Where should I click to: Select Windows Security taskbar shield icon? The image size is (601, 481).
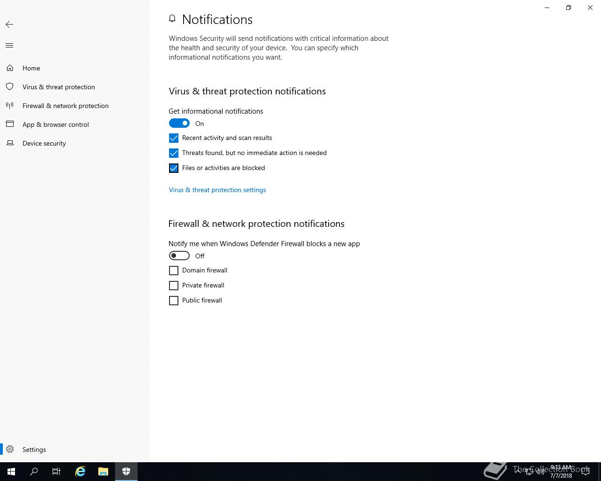coord(126,472)
